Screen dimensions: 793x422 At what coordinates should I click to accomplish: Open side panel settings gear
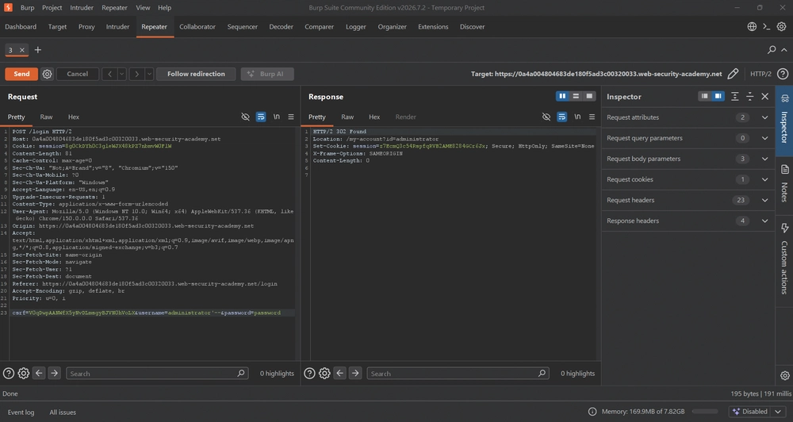pyautogui.click(x=785, y=375)
